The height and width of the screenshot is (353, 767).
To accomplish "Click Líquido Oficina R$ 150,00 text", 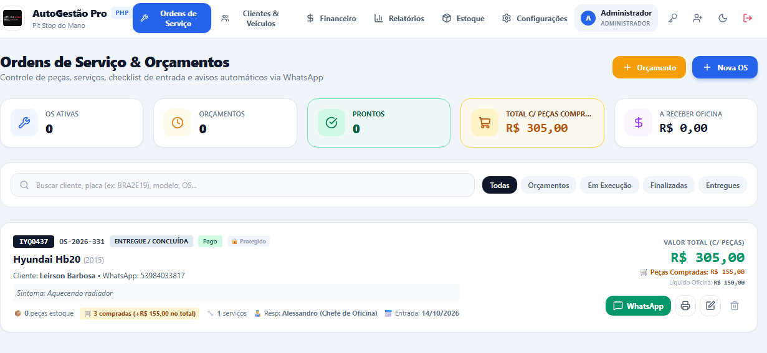I will (707, 282).
